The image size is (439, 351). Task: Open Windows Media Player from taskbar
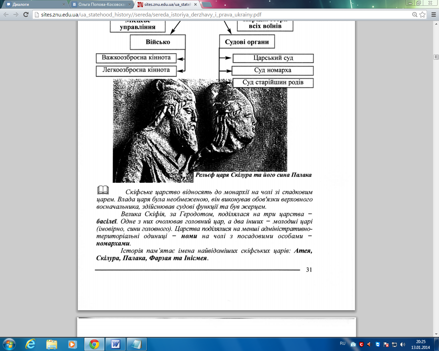[x=72, y=344]
